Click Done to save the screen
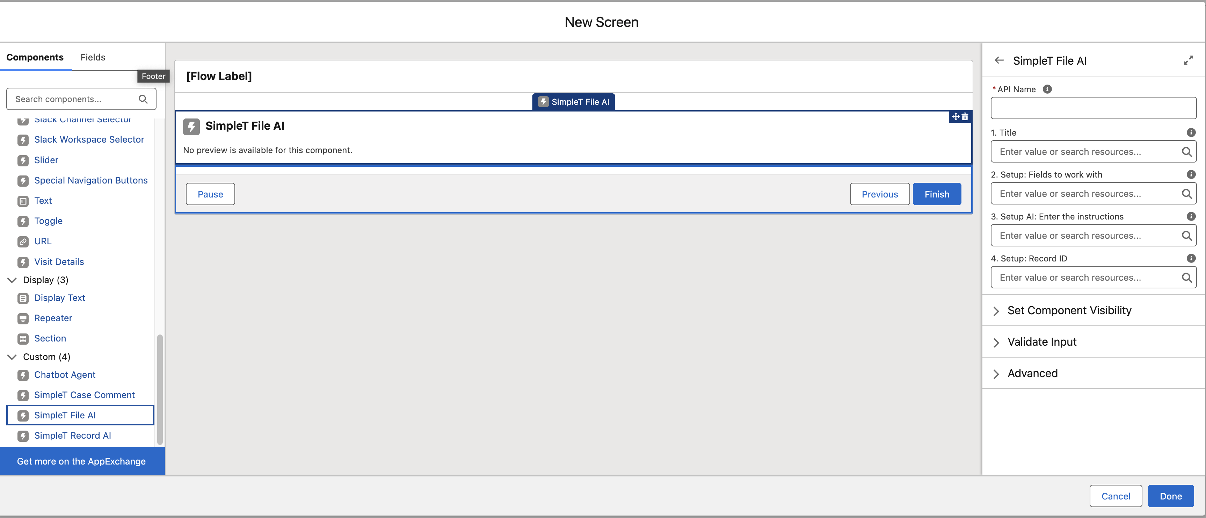This screenshot has width=1206, height=518. [1171, 496]
